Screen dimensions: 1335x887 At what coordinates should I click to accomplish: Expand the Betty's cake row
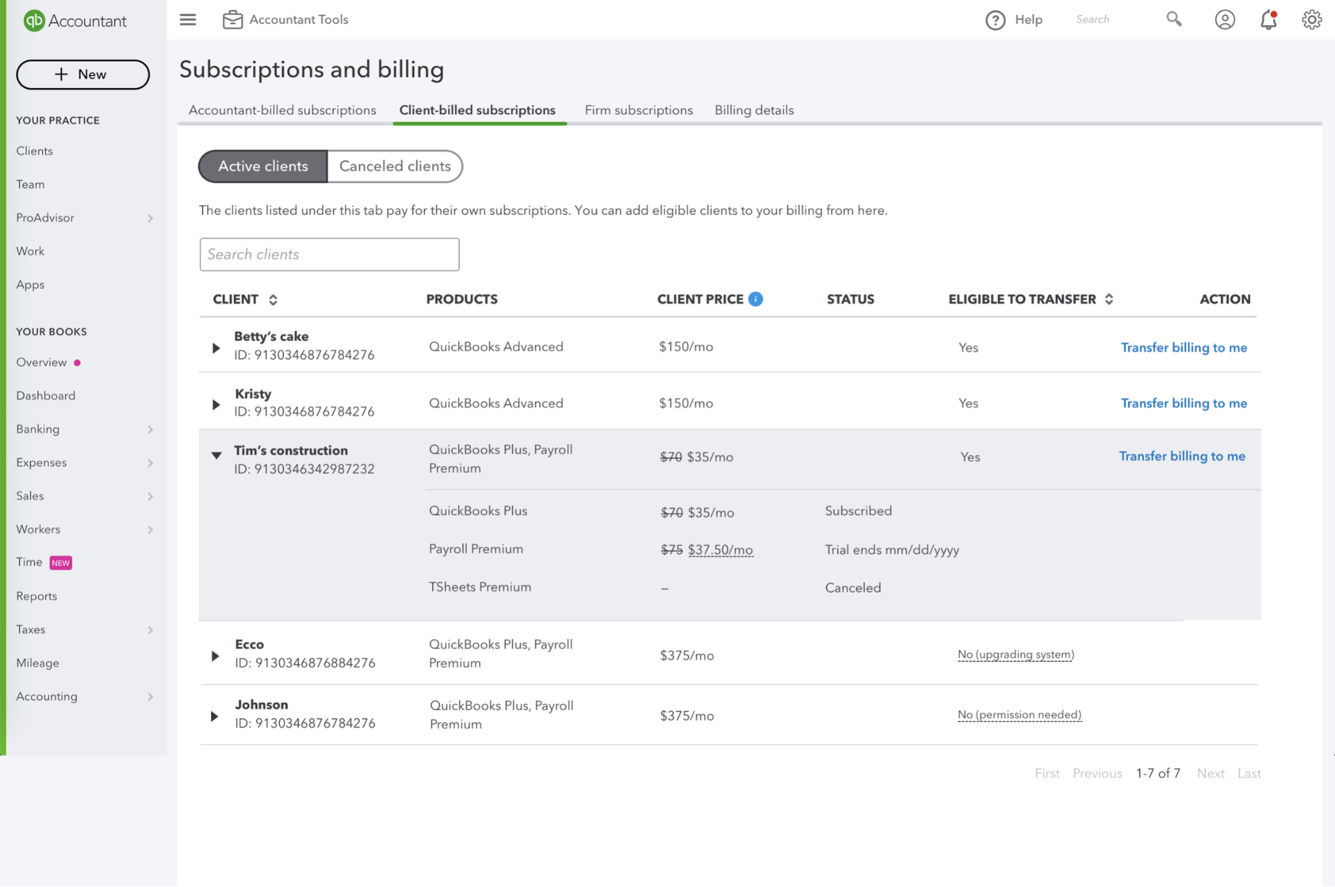tap(216, 348)
